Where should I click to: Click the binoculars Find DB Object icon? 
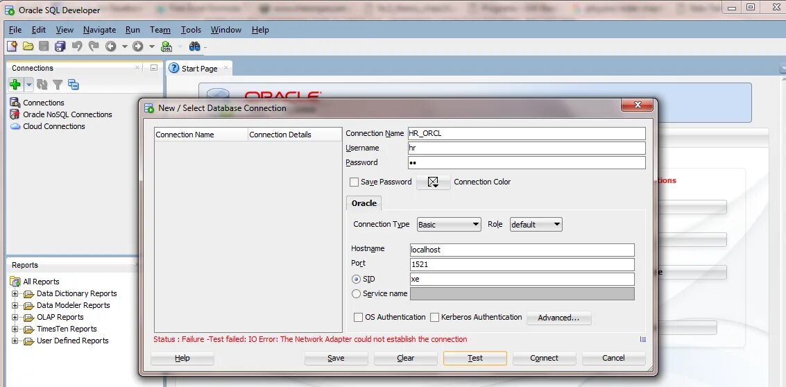(194, 46)
